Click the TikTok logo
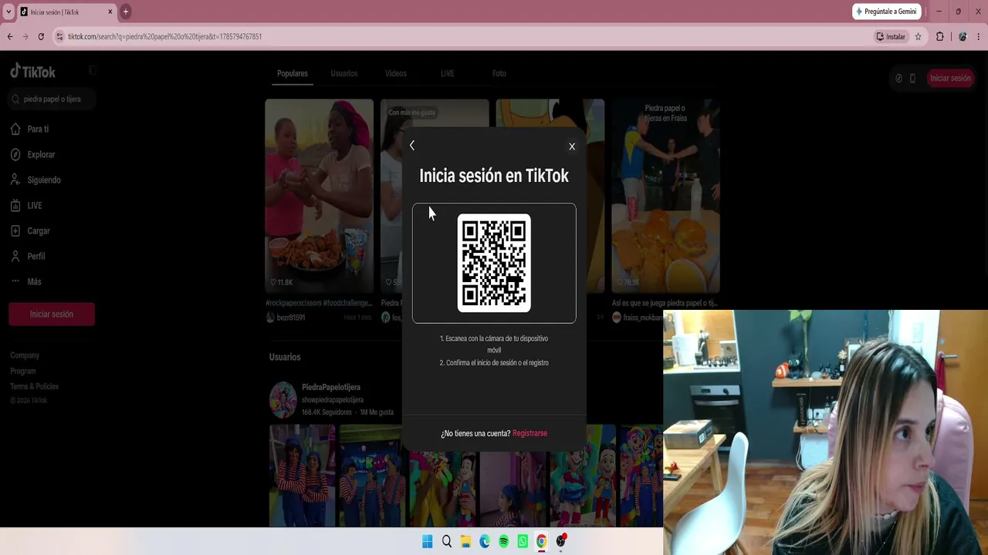 (32, 72)
